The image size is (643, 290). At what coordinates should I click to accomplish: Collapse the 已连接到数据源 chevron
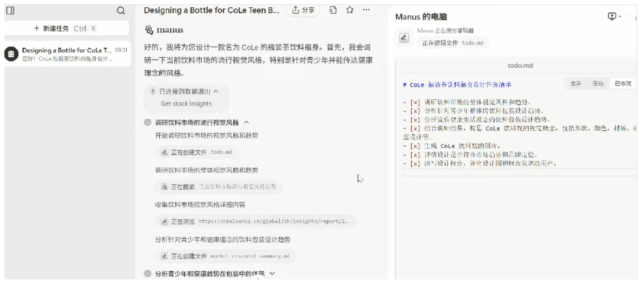click(x=216, y=91)
